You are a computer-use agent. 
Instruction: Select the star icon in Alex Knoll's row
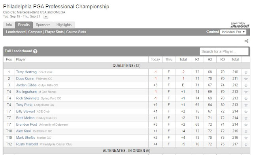click(x=246, y=131)
